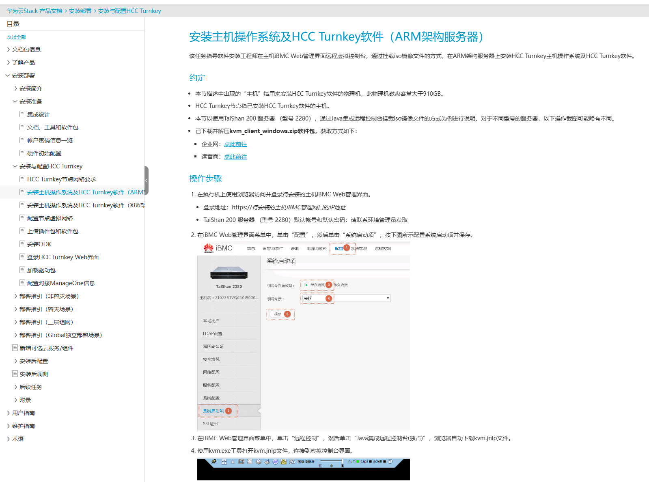649x482 pixels.
Task: Click the page icon beside 文档、工具和软件包
Action: 22,127
